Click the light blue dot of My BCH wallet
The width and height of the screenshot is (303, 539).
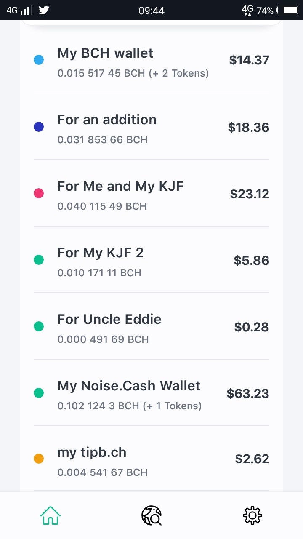pyautogui.click(x=39, y=60)
